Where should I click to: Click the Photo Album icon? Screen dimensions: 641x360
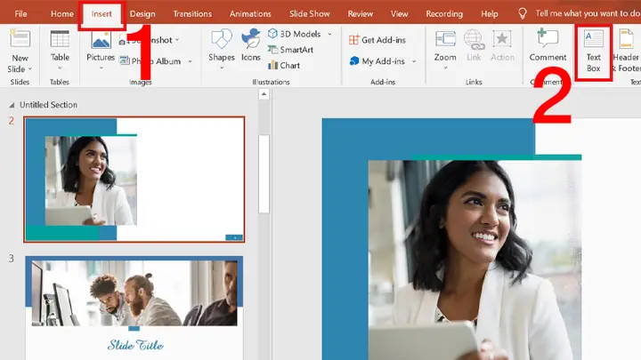tap(125, 60)
